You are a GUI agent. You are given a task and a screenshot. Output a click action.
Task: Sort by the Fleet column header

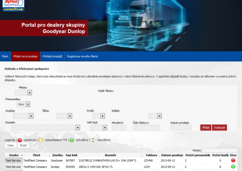point(37,155)
